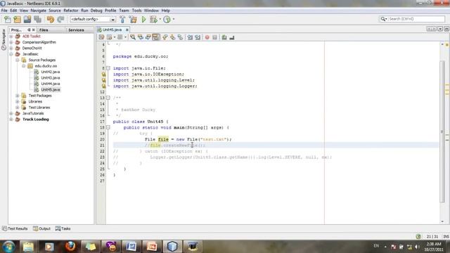The image size is (450, 253).
Task: Click the Redo toolbar icon
Action: 60,19
